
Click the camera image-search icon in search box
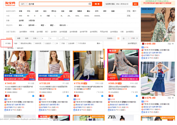90,4
